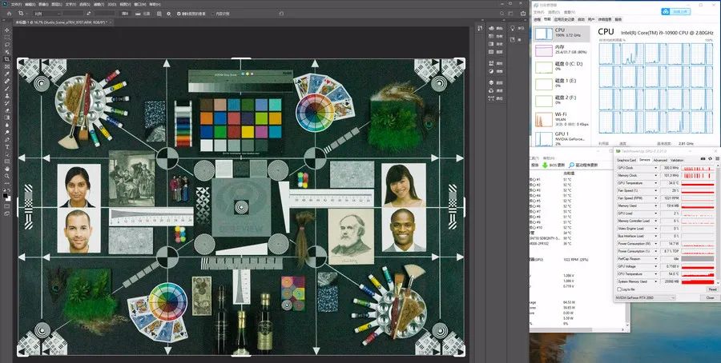The height and width of the screenshot is (363, 721).
Task: Select the Rectangular Marquee tool
Action: click(x=6, y=37)
